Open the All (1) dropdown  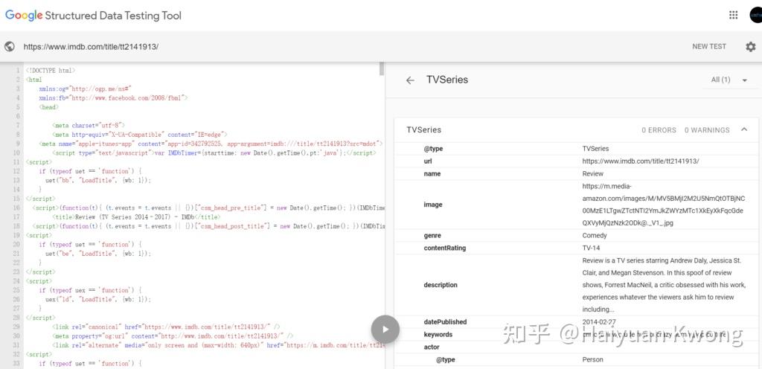pyautogui.click(x=729, y=80)
